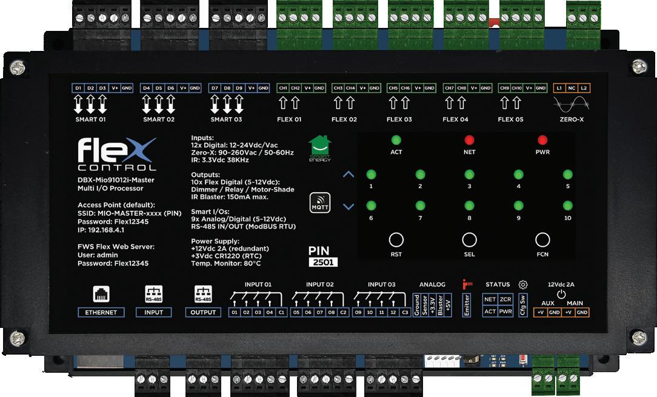Click the channel 7 green LED

pos(420,206)
